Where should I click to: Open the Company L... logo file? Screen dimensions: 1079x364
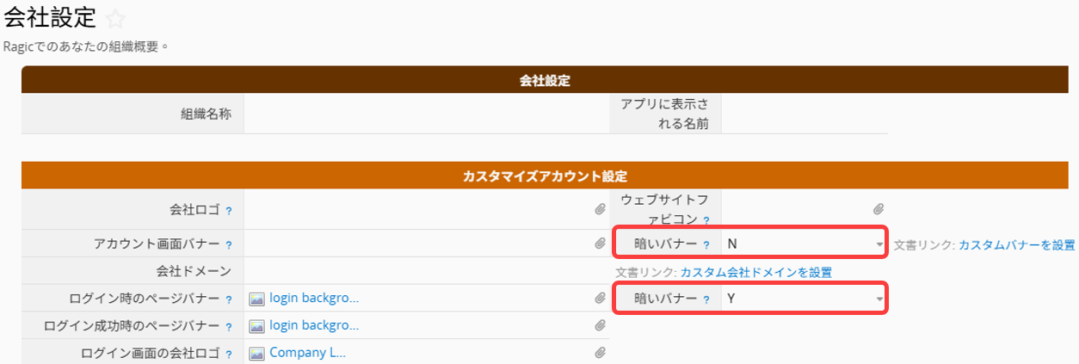pos(307,352)
